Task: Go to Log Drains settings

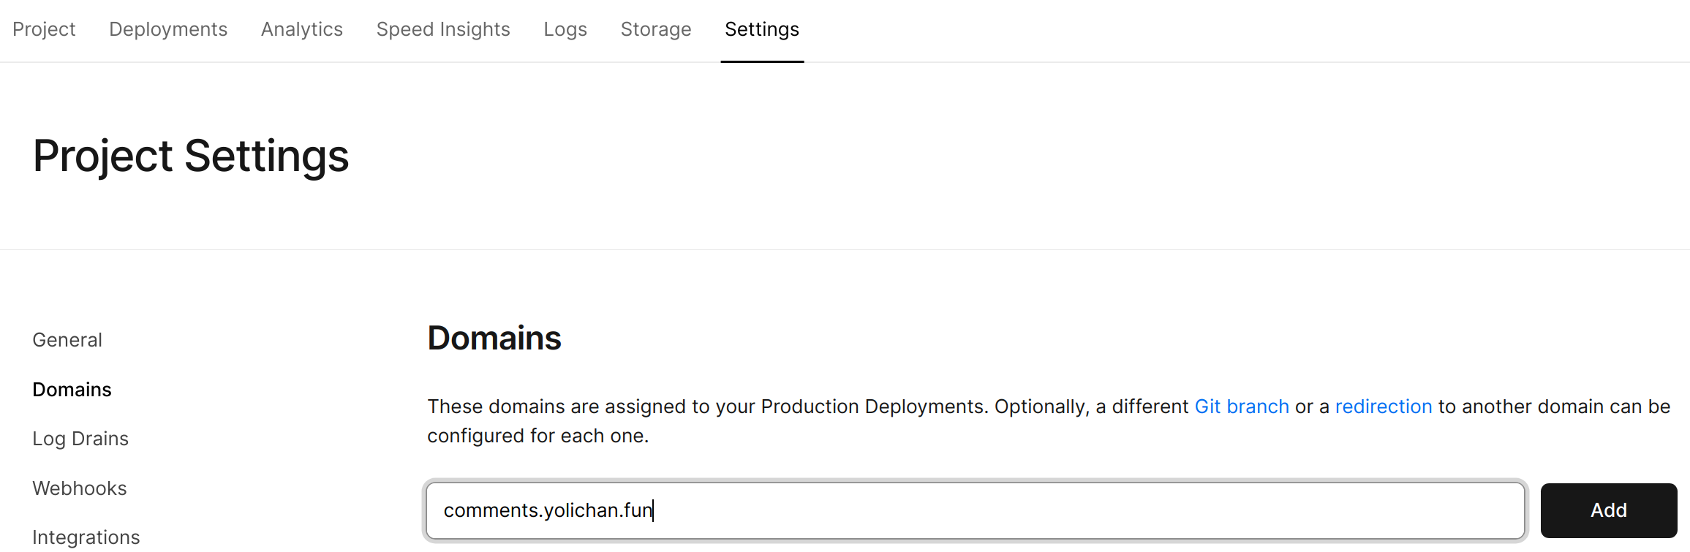Action: [x=80, y=439]
